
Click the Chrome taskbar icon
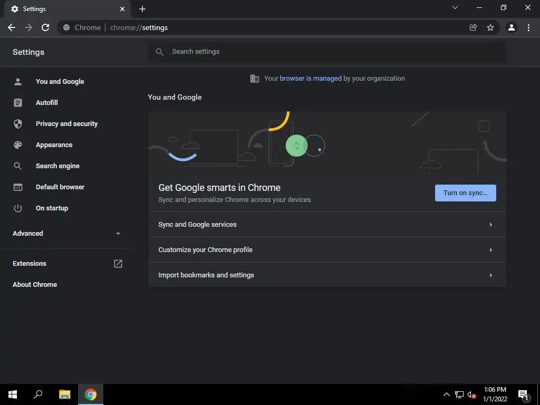(x=91, y=394)
